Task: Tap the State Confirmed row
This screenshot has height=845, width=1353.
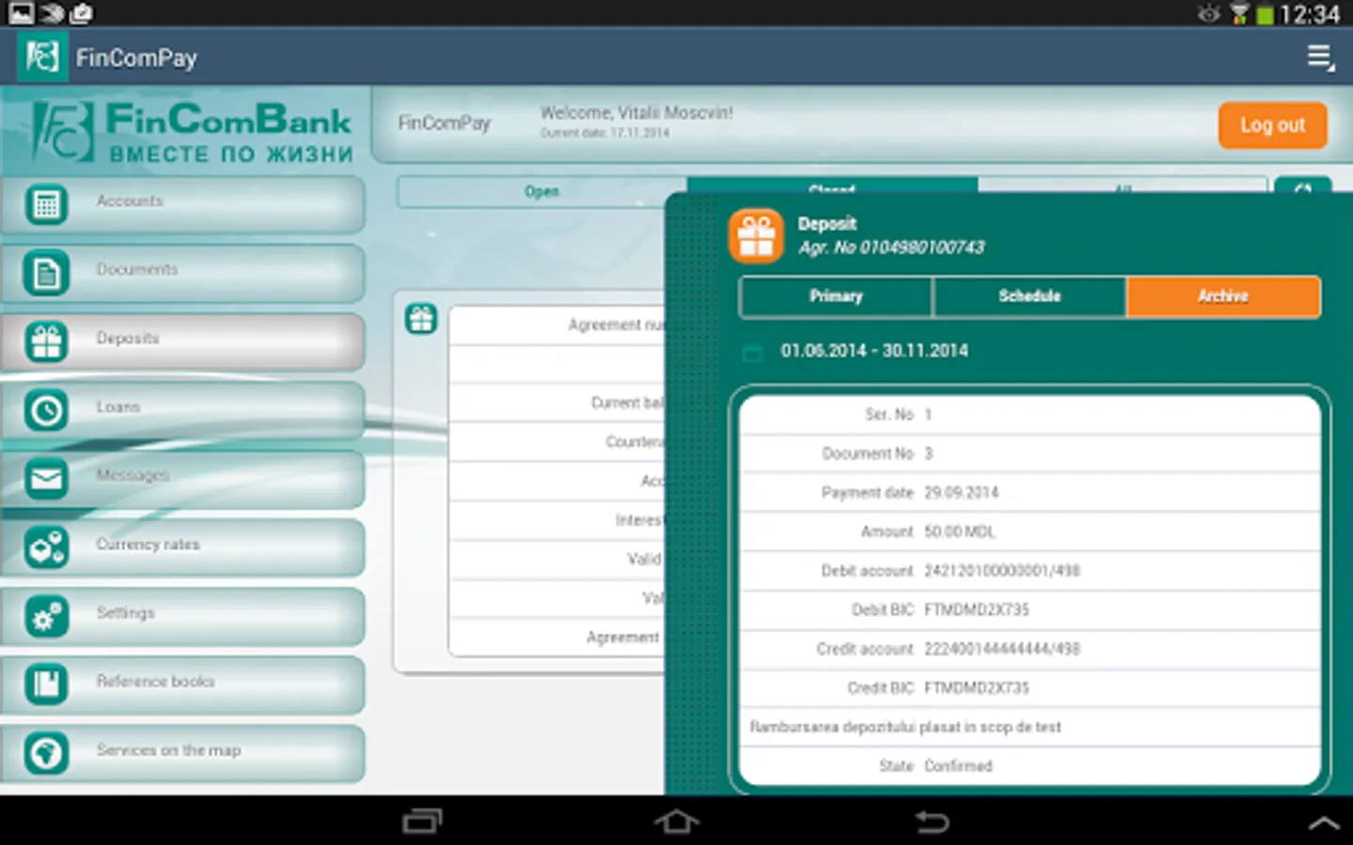Action: click(1030, 766)
